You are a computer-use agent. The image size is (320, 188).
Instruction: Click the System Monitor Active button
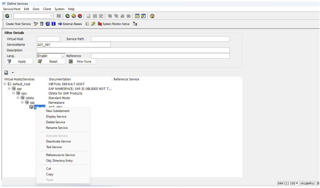point(114,24)
